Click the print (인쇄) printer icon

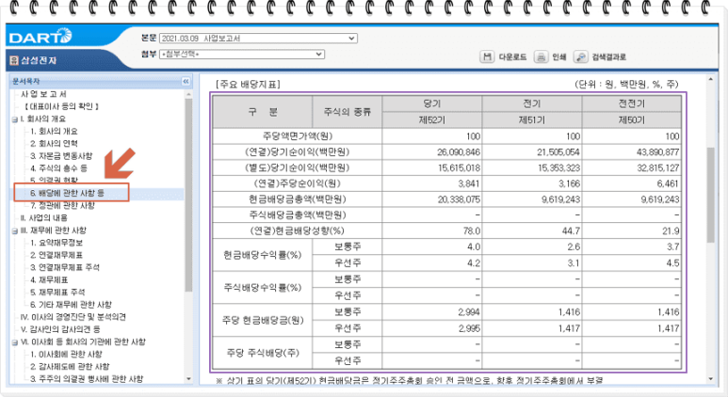[x=542, y=57]
